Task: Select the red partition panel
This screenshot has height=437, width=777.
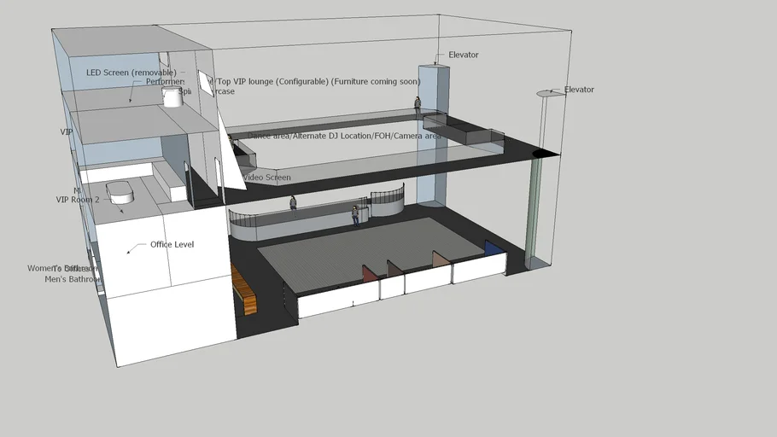Action: coord(369,274)
